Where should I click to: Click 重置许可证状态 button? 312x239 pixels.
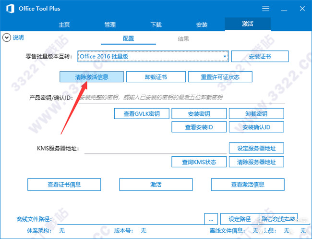(x=220, y=77)
